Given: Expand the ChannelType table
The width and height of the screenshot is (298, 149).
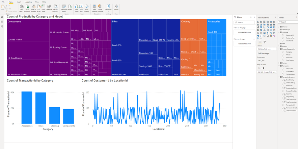Looking at the screenshot, I should [x=279, y=30].
